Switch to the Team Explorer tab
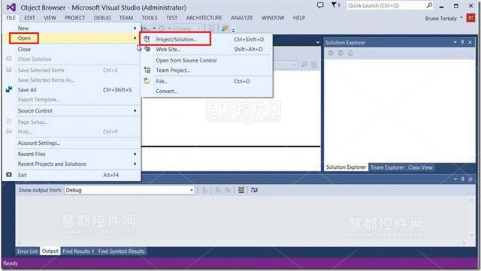481x271 pixels. pyautogui.click(x=387, y=167)
